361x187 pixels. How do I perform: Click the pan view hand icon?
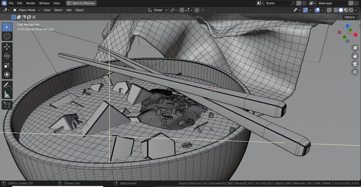(x=355, y=56)
